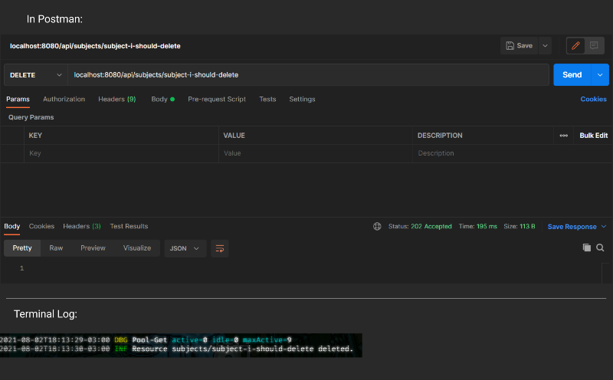This screenshot has height=380, width=613.
Task: Open the Tests tab
Action: click(x=267, y=100)
